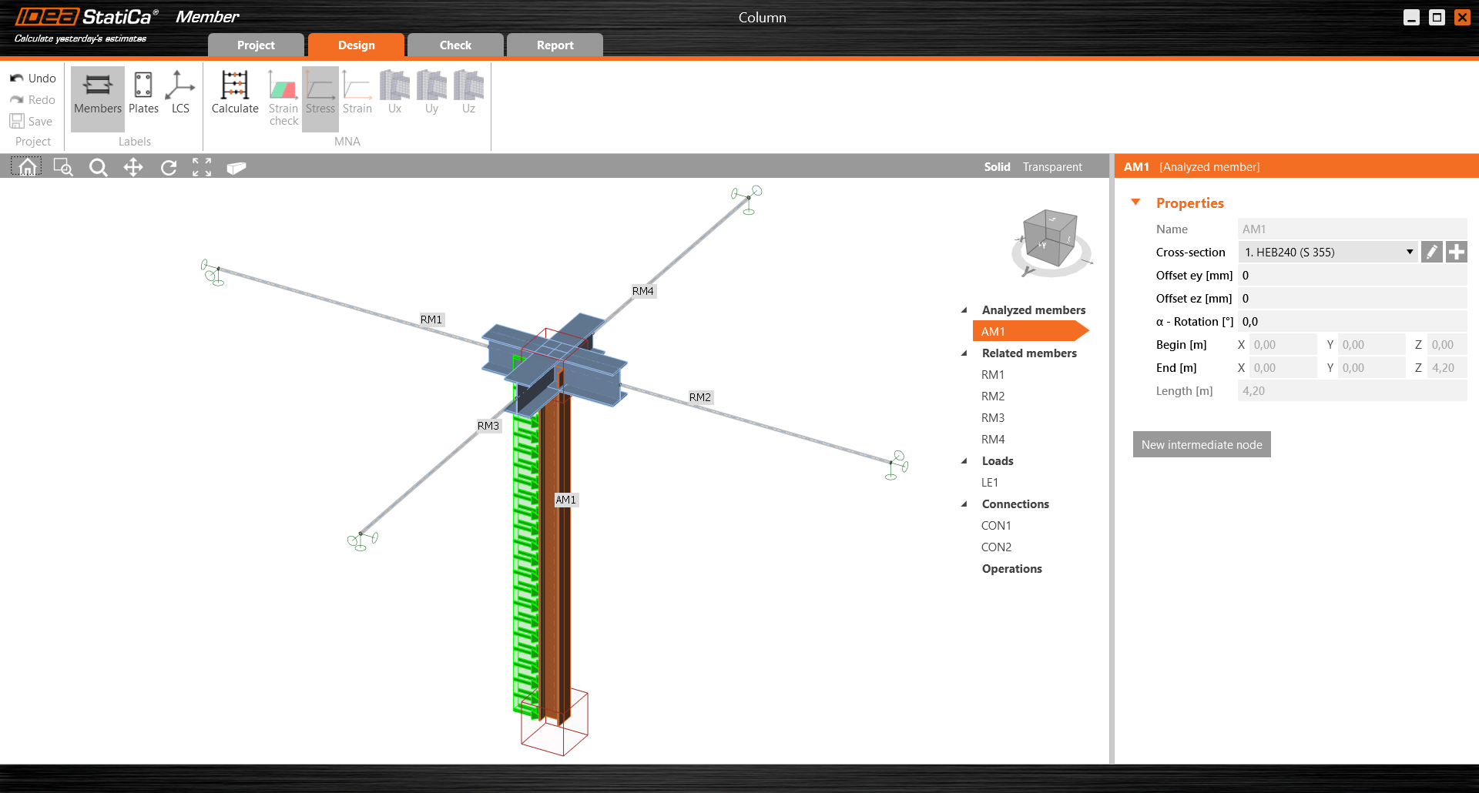Open the Report tab
1479x793 pixels.
tap(555, 45)
